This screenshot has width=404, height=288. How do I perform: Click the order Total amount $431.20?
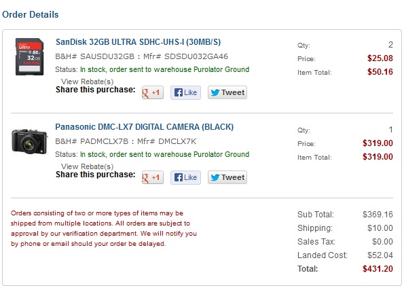coord(378,269)
